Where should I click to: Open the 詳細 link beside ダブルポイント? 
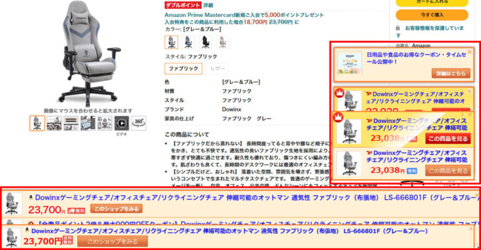coord(209,5)
